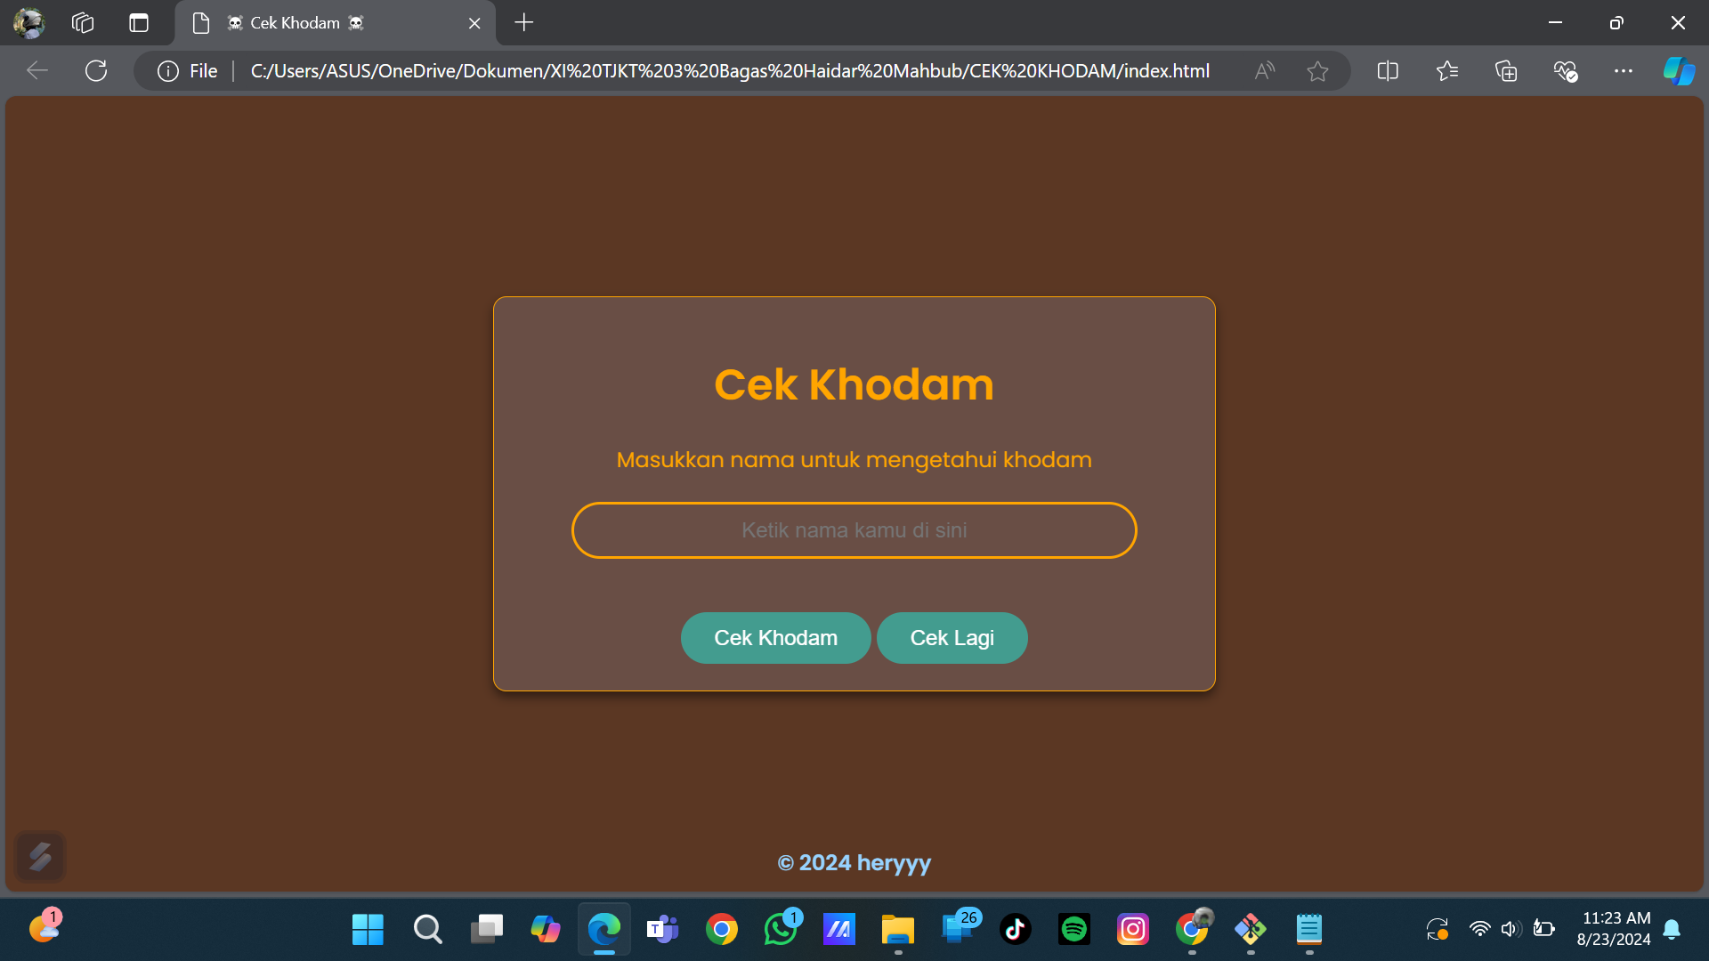1709x961 pixels.
Task: Open Collections icon in toolbar
Action: tap(1506, 71)
